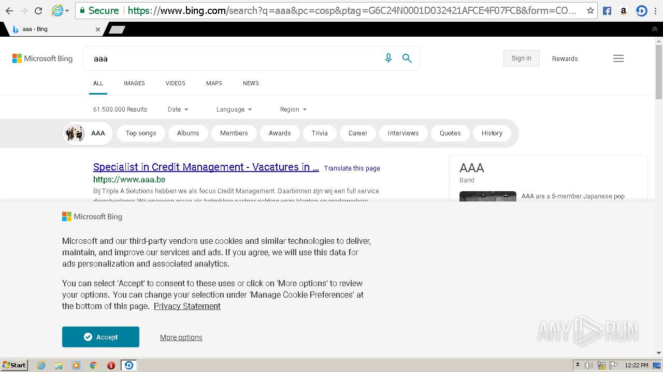Click Sign in button

pyautogui.click(x=521, y=58)
